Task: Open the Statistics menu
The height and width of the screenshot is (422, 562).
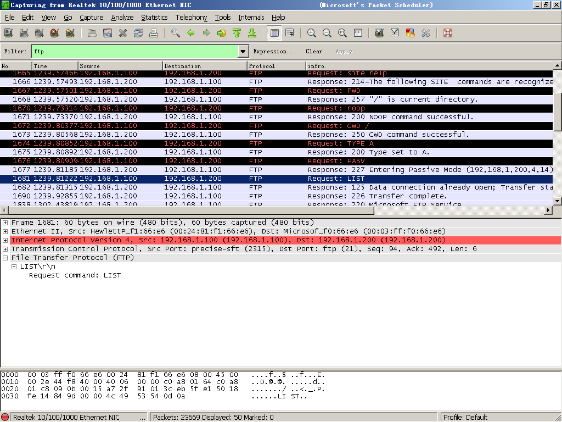Action: (x=154, y=17)
